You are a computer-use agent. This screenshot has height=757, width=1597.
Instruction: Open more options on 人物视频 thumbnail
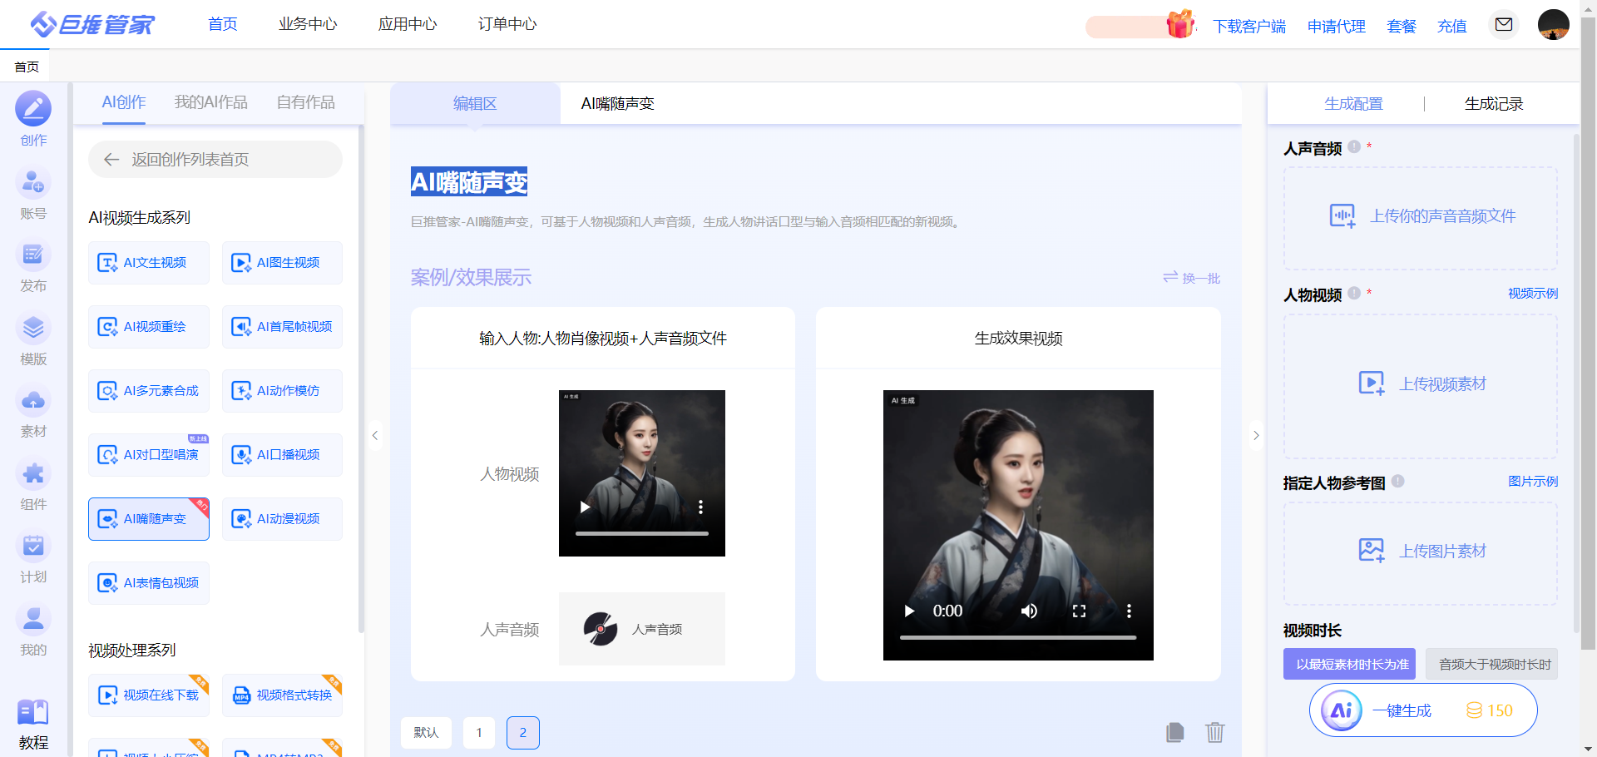point(700,507)
